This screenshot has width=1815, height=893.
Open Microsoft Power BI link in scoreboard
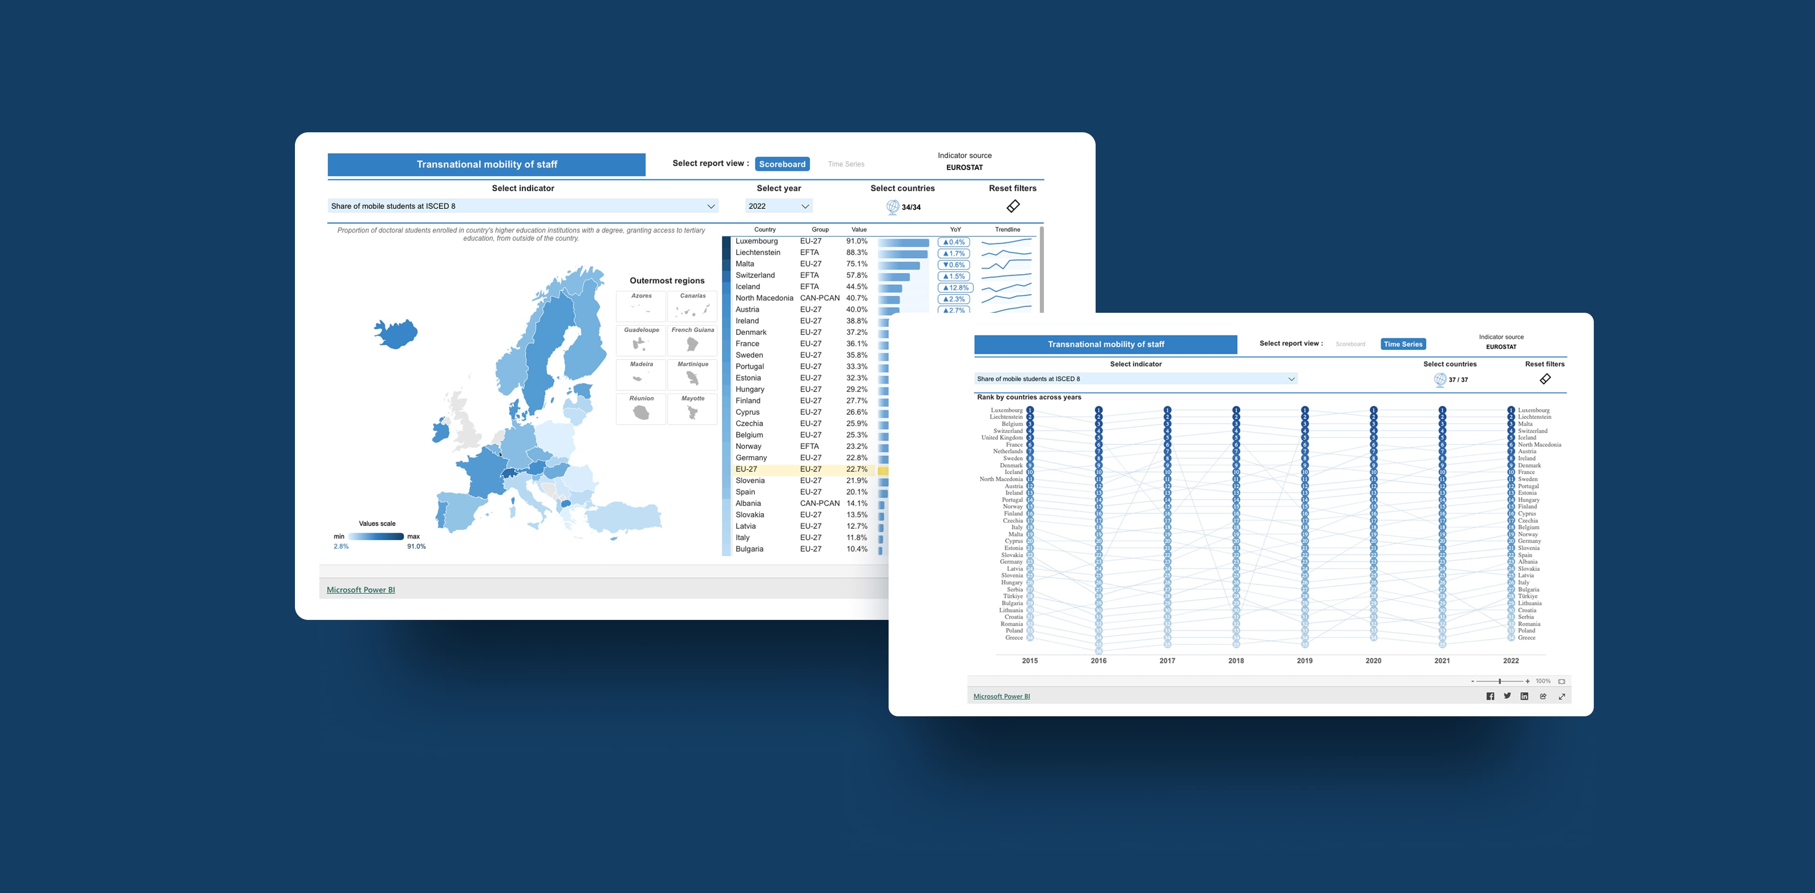361,590
